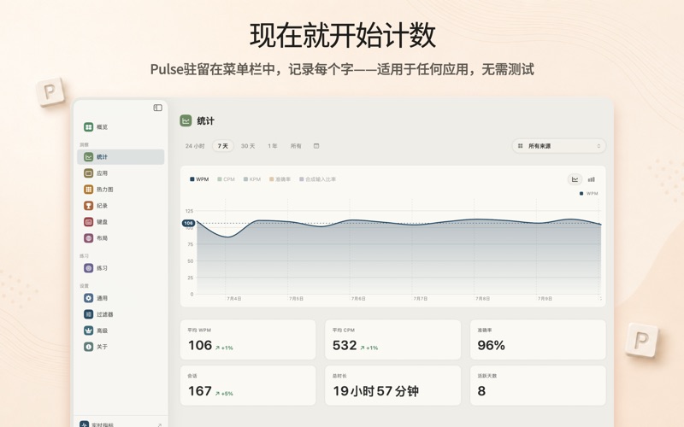Open the 过滤器 filters settings

click(121, 314)
